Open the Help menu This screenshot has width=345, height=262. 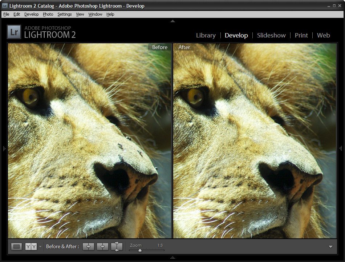pos(110,14)
